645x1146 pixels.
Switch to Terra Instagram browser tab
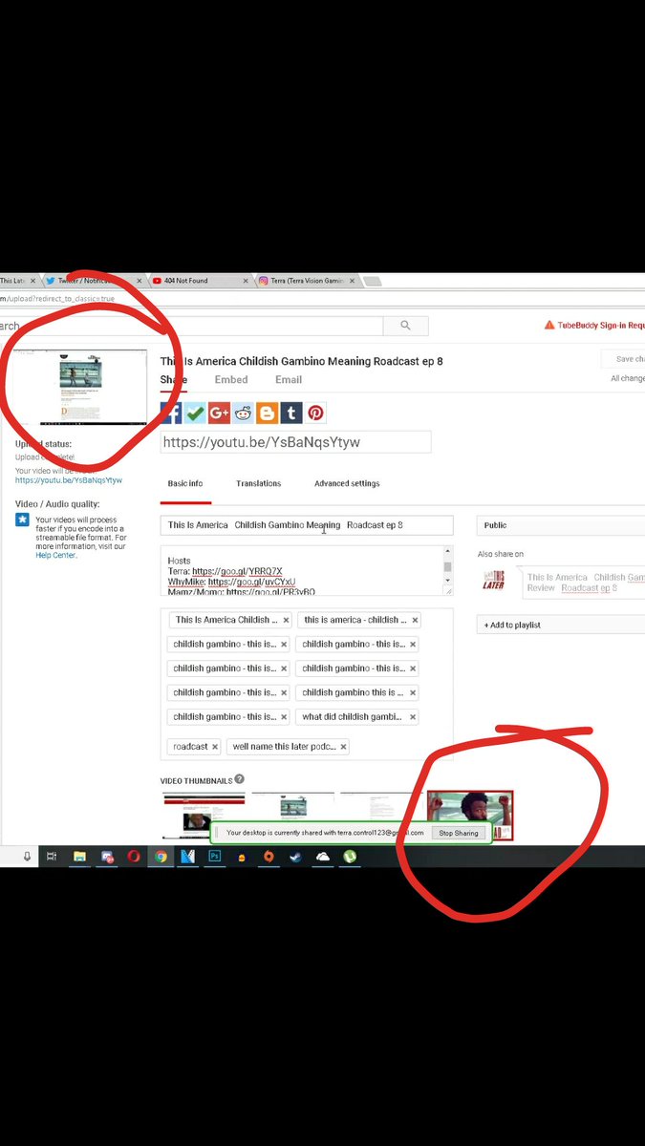pyautogui.click(x=306, y=281)
